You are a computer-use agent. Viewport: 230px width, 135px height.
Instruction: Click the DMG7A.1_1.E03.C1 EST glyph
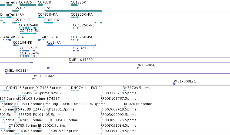point(75,91)
